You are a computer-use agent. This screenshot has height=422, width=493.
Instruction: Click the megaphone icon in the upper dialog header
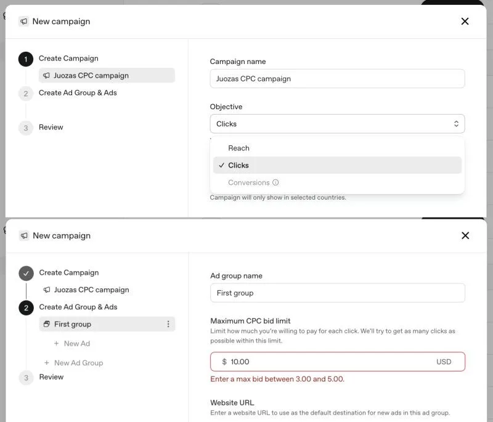coord(23,22)
